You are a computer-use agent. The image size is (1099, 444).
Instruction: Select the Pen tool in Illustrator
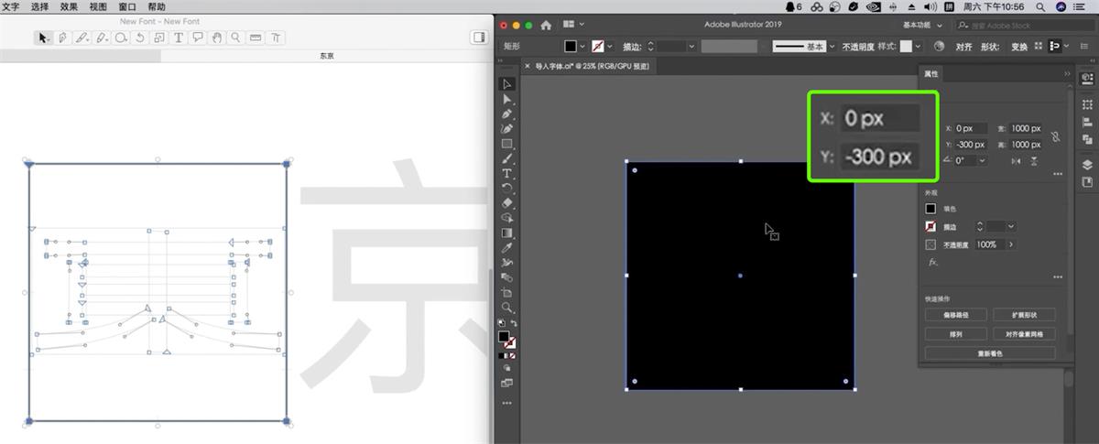[x=506, y=114]
